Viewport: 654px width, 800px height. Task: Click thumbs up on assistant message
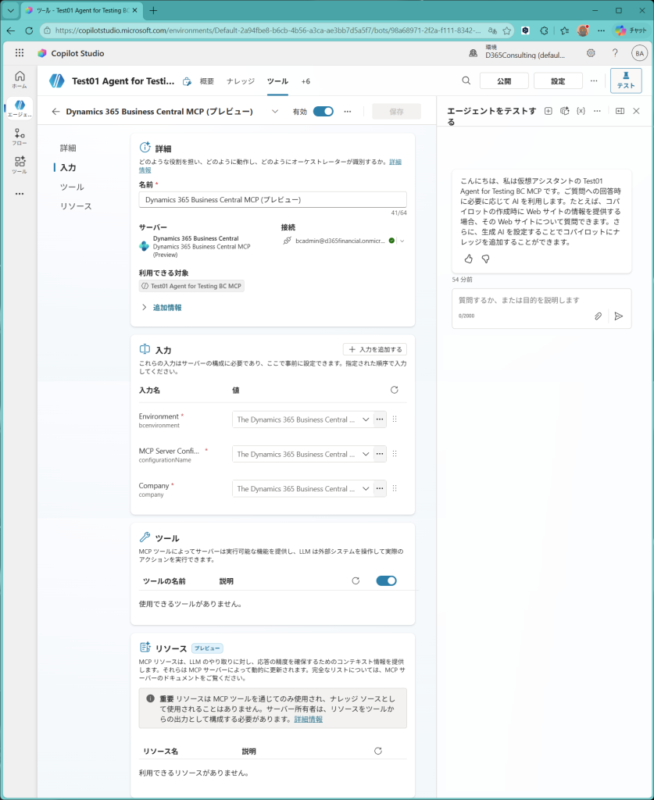pyautogui.click(x=469, y=259)
